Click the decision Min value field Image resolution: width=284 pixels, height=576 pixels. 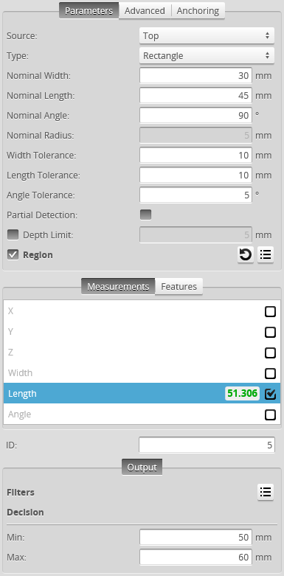pyautogui.click(x=195, y=538)
